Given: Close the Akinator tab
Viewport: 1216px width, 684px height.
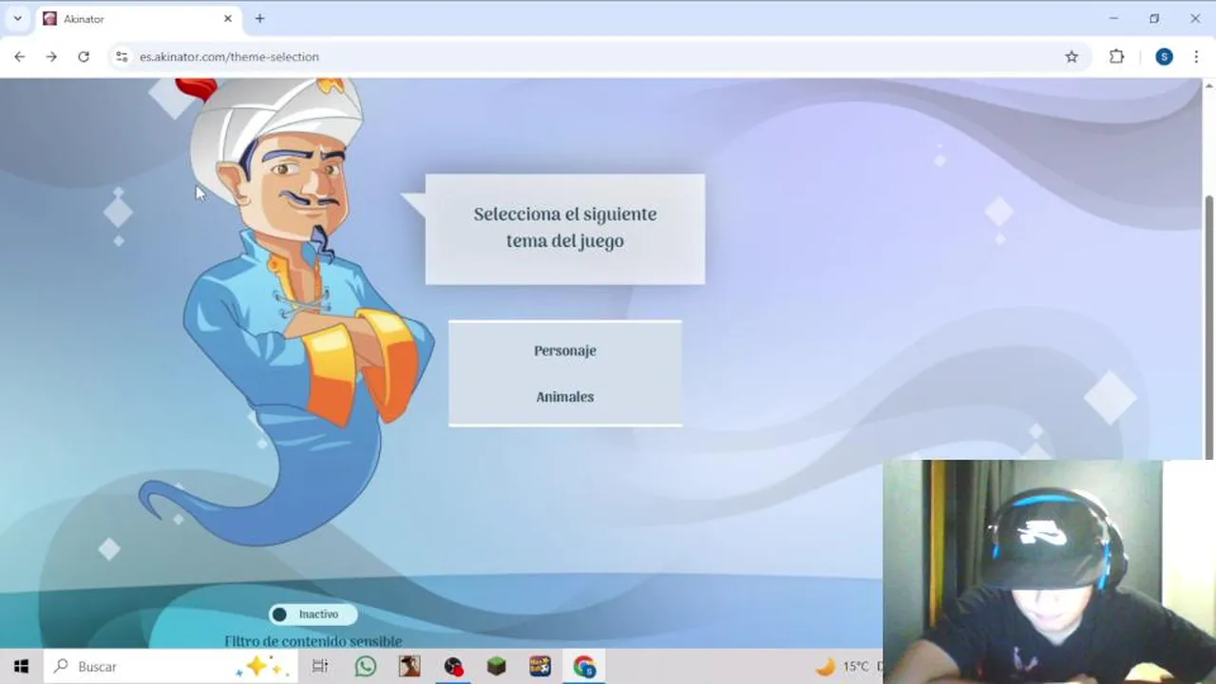Looking at the screenshot, I should pos(228,18).
